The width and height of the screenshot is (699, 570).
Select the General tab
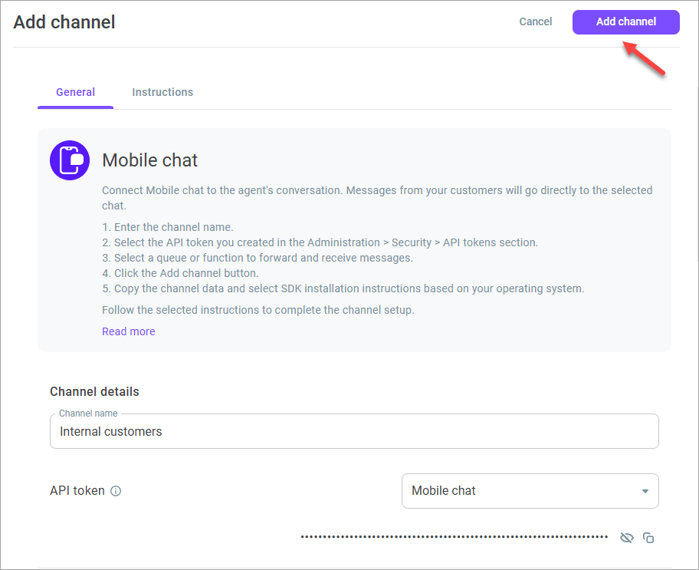[75, 92]
